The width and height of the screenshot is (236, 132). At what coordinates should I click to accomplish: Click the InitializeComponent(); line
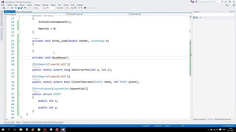(x=55, y=22)
